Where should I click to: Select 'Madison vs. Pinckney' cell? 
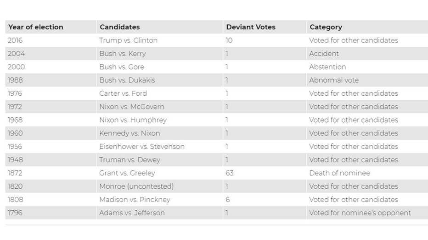click(135, 200)
